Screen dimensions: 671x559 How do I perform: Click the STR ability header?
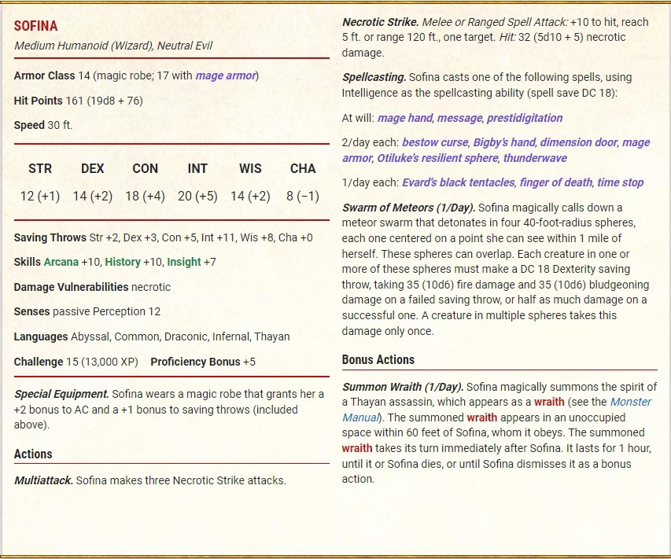pos(40,168)
